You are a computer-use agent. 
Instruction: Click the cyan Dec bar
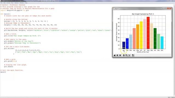coord(162,43)
